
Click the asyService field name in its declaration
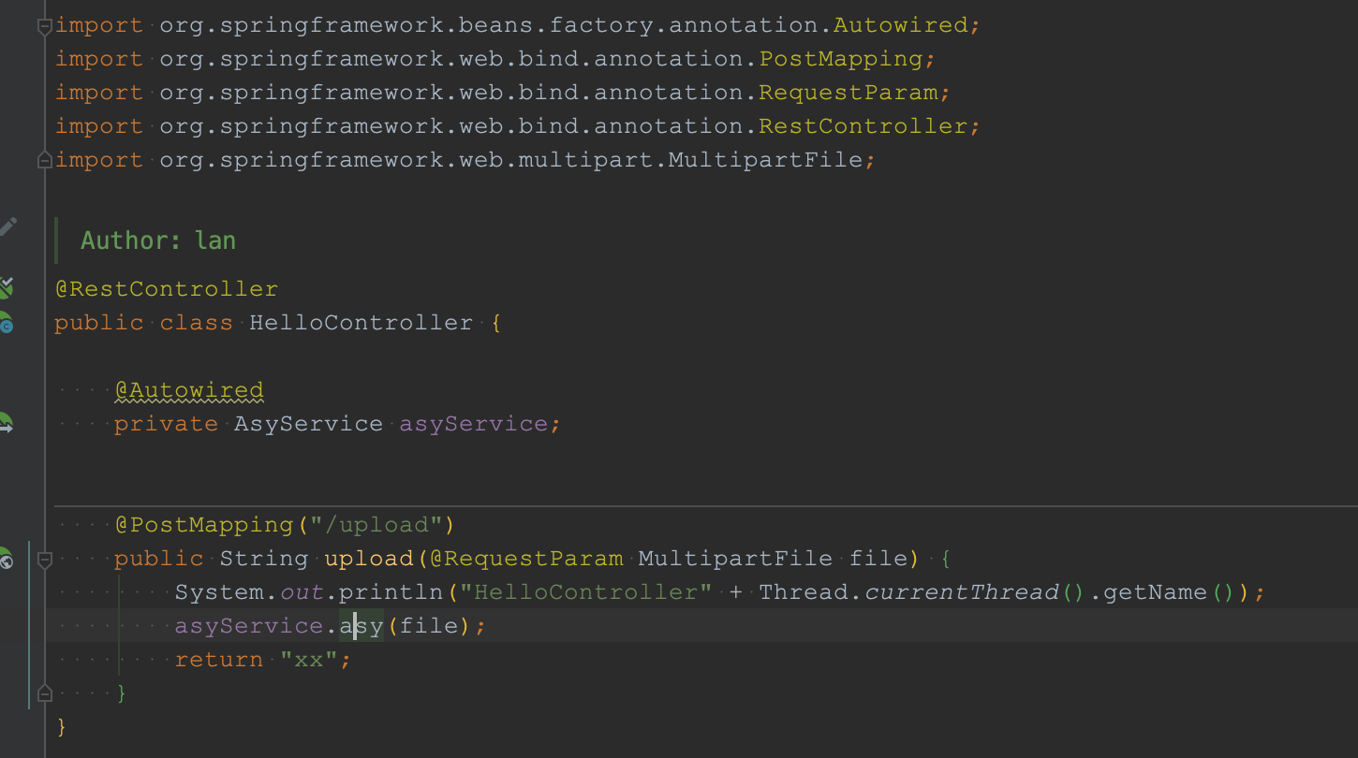click(x=474, y=424)
